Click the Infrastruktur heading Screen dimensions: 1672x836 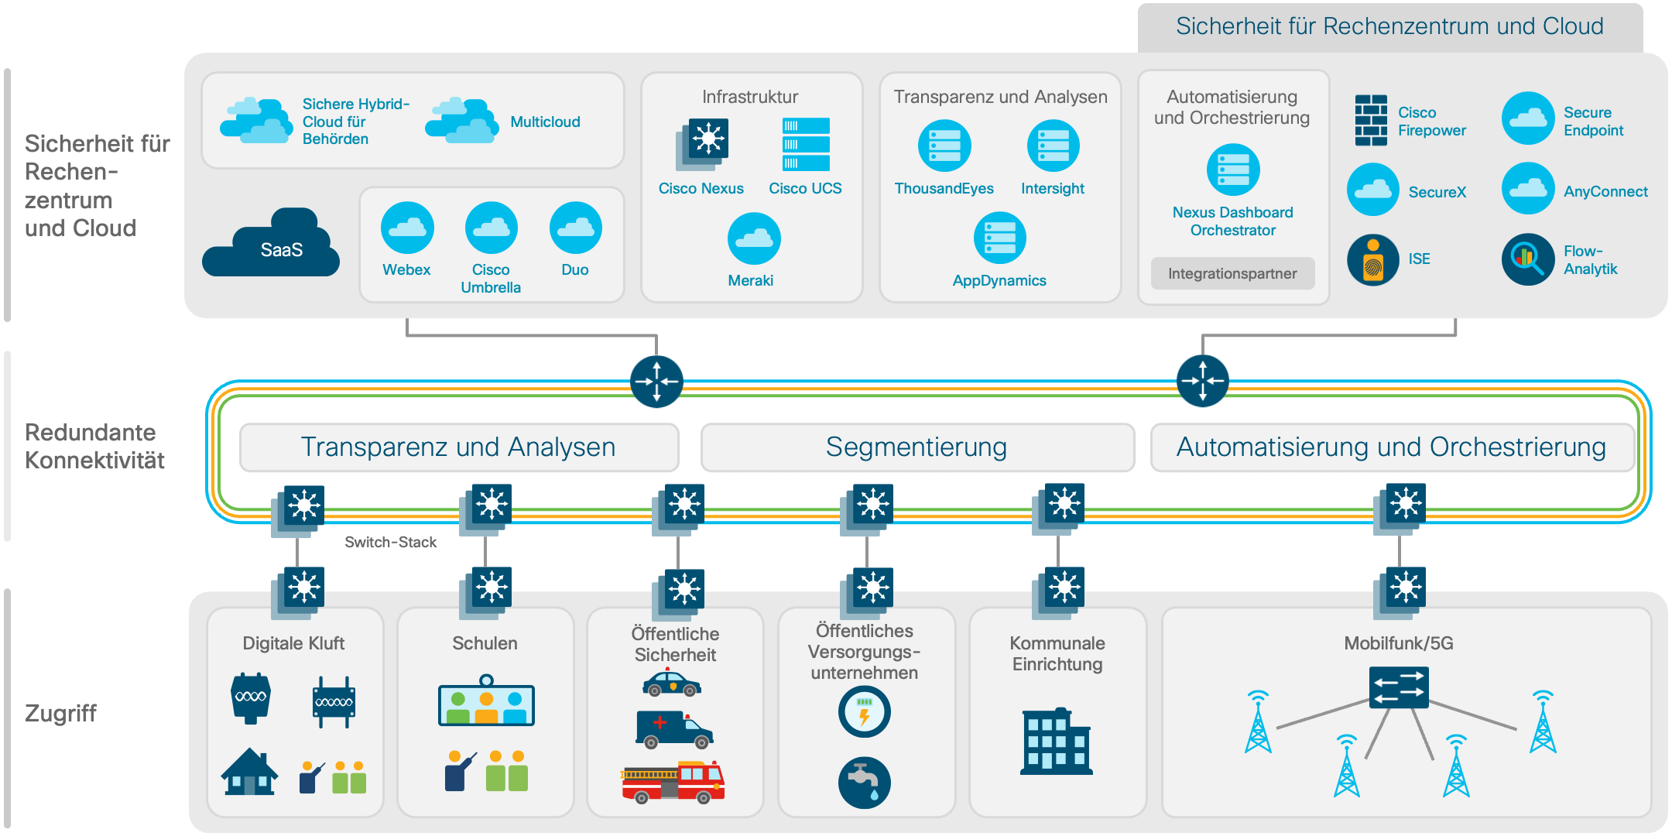750,97
